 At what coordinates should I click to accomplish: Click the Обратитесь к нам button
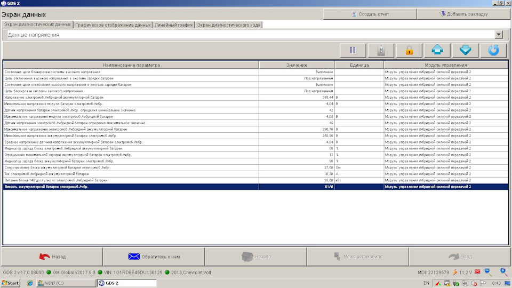[x=154, y=257]
